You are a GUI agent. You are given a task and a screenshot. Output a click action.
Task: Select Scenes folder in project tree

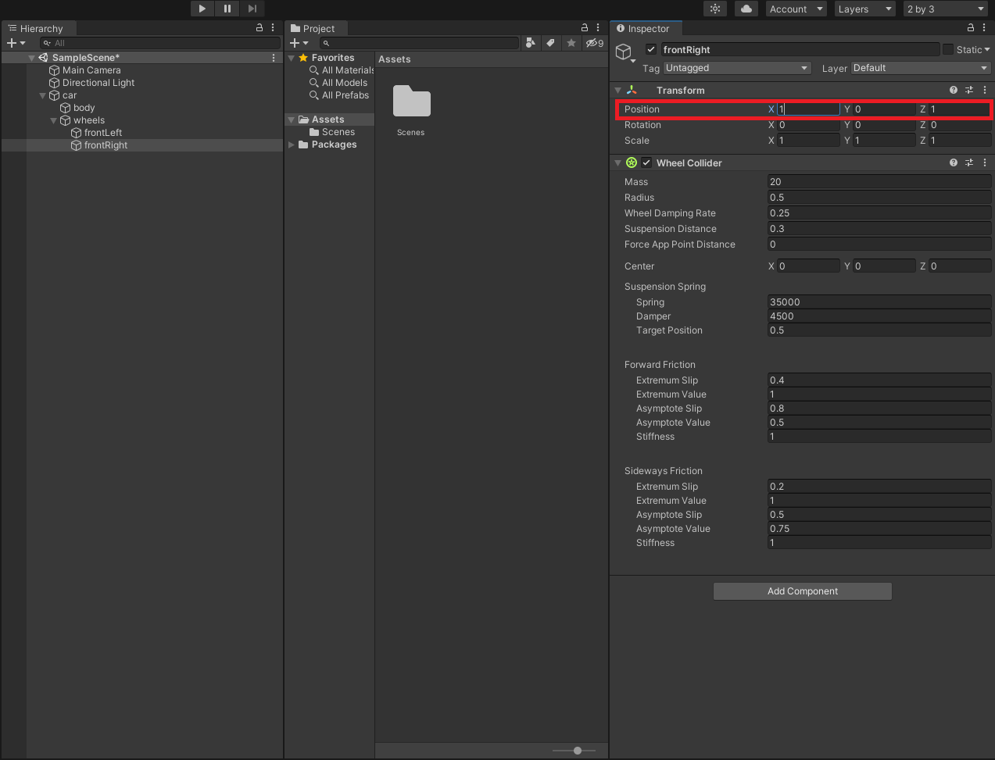(332, 132)
